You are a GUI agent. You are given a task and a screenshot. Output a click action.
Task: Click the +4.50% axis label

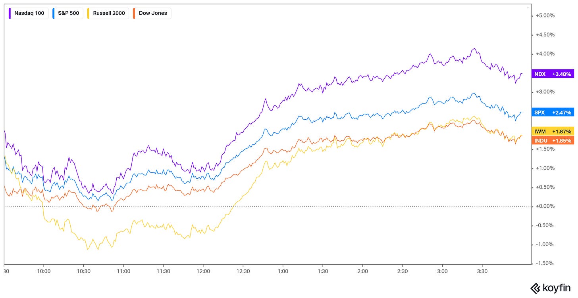[545, 34]
